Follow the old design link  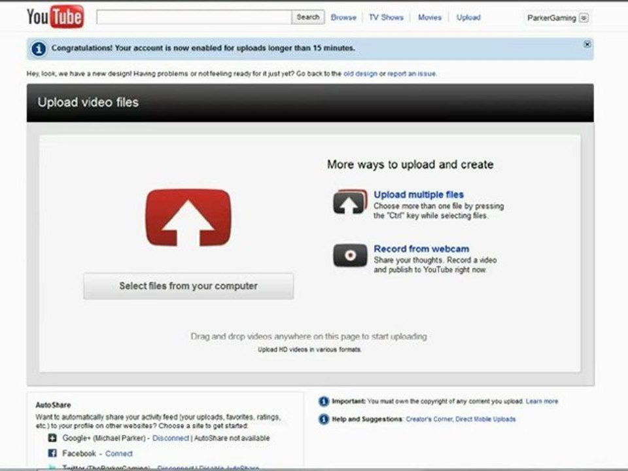click(x=360, y=74)
